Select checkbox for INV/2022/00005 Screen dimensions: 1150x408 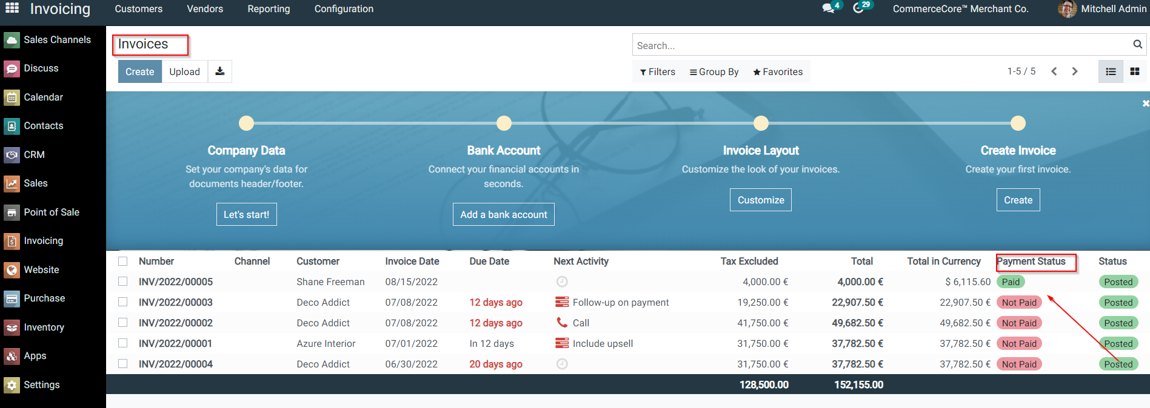[x=123, y=281]
